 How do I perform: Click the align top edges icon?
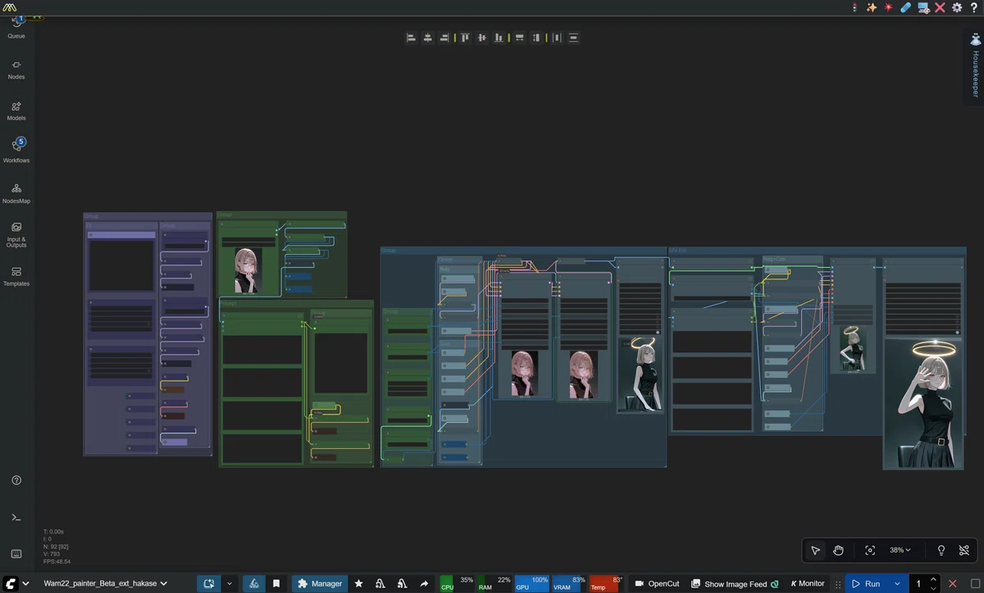pyautogui.click(x=465, y=38)
